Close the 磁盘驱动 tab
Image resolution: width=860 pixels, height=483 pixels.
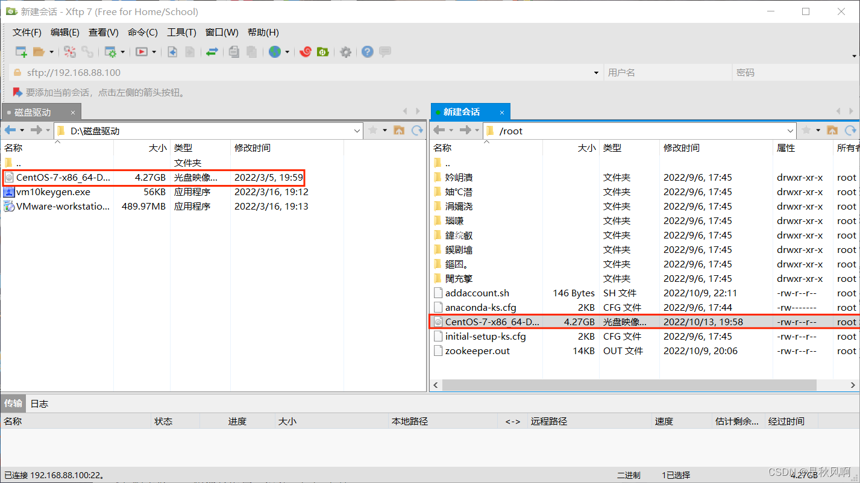pyautogui.click(x=73, y=112)
